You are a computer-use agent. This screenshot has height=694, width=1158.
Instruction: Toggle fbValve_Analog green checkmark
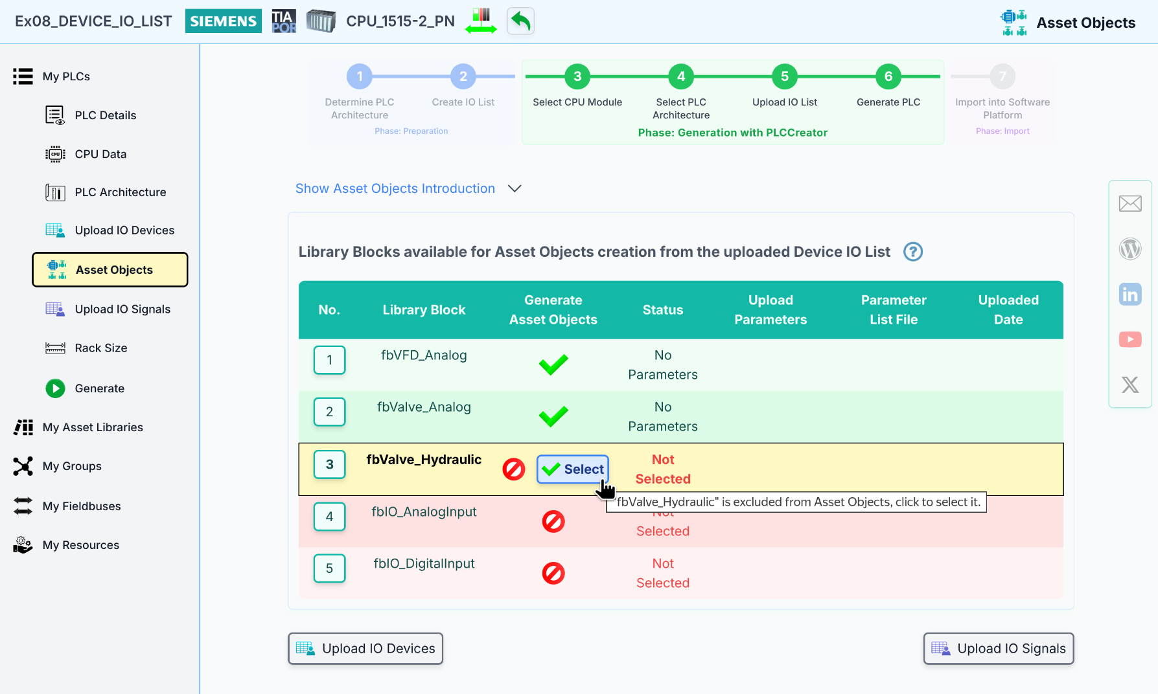(x=553, y=416)
